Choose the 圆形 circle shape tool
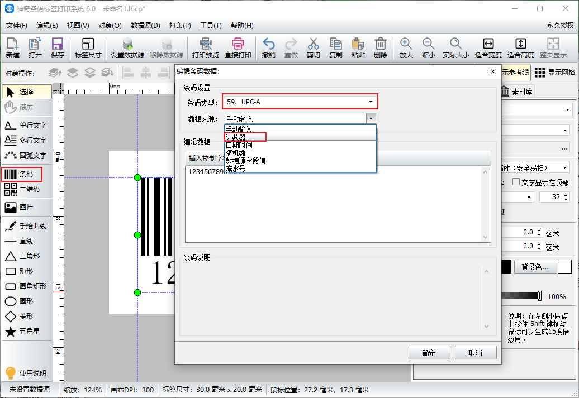This screenshot has height=398, width=579. click(27, 301)
